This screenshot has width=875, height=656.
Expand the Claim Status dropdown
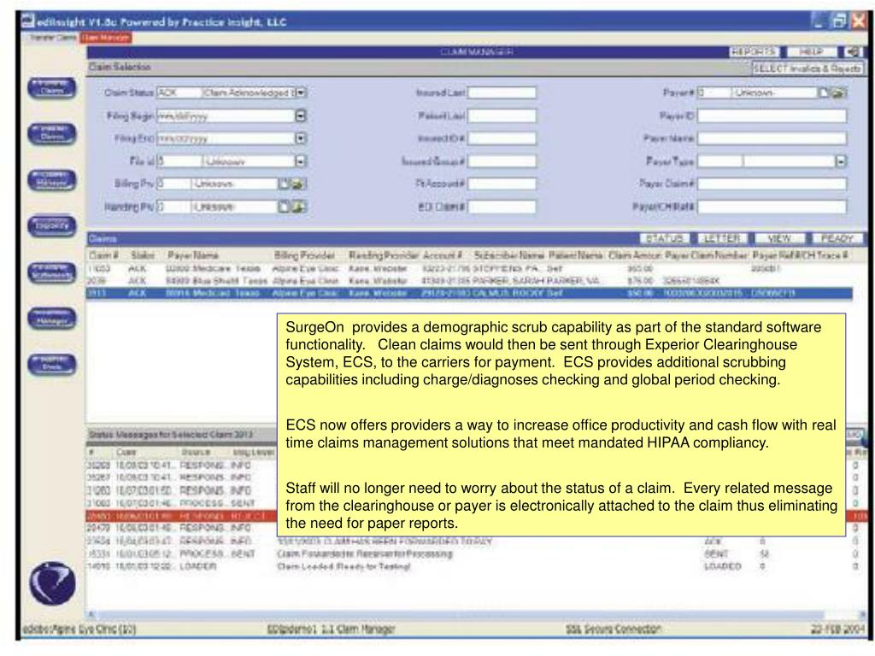(301, 92)
